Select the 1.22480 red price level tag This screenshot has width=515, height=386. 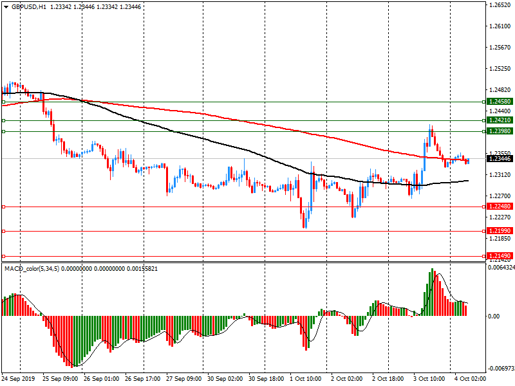click(x=500, y=207)
